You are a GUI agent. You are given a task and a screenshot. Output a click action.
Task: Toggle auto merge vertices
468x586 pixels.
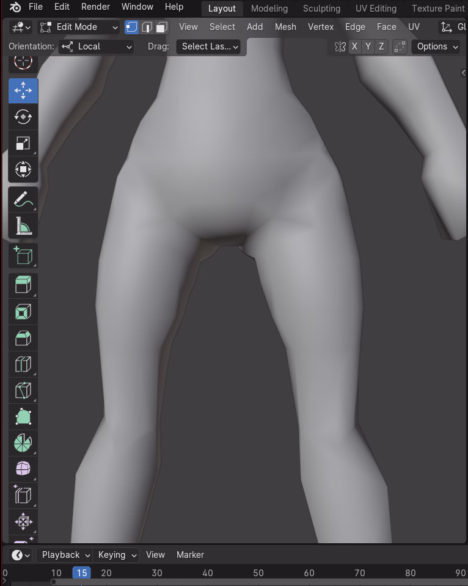(x=400, y=46)
